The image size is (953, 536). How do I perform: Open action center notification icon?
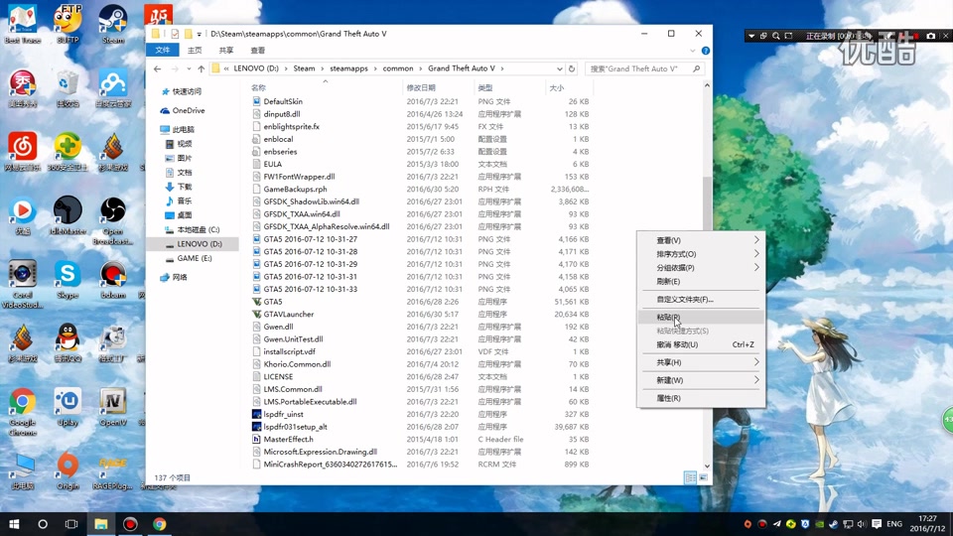click(x=877, y=524)
